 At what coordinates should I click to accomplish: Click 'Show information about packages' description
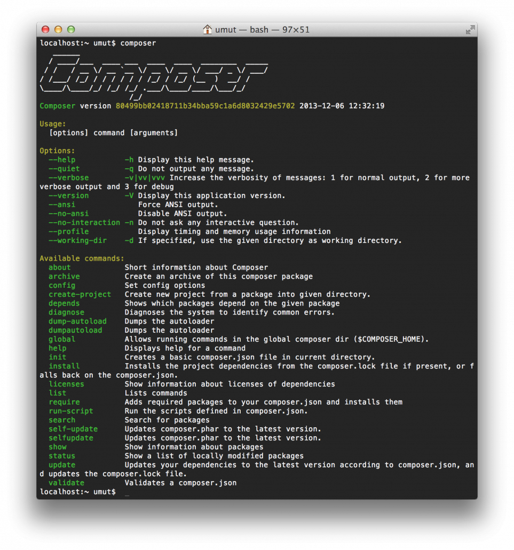point(194,447)
